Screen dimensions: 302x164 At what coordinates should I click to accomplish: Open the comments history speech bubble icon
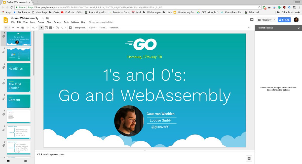pos(252,20)
